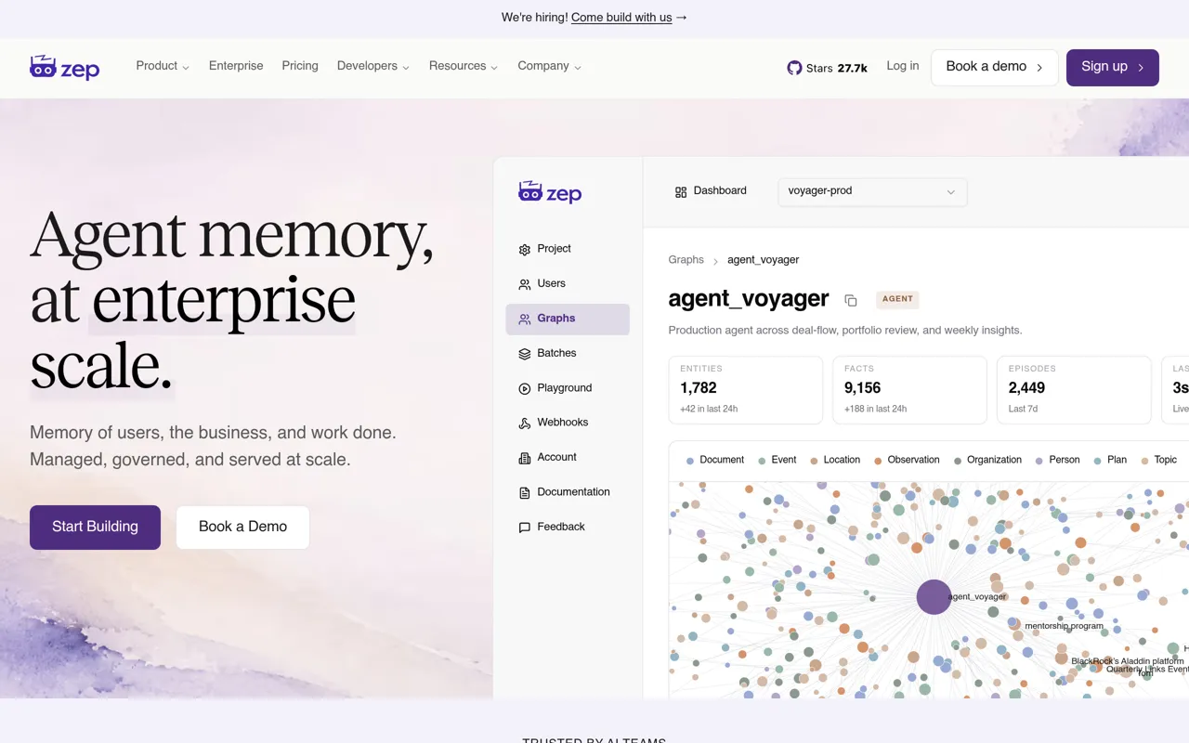Click the breadcrumb chevron after Graphs

click(715, 261)
